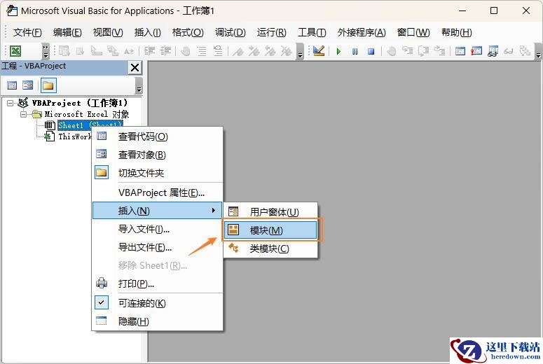543x364 pixels.
Task: Choose 查看对象(B) in context menu
Action: point(158,155)
